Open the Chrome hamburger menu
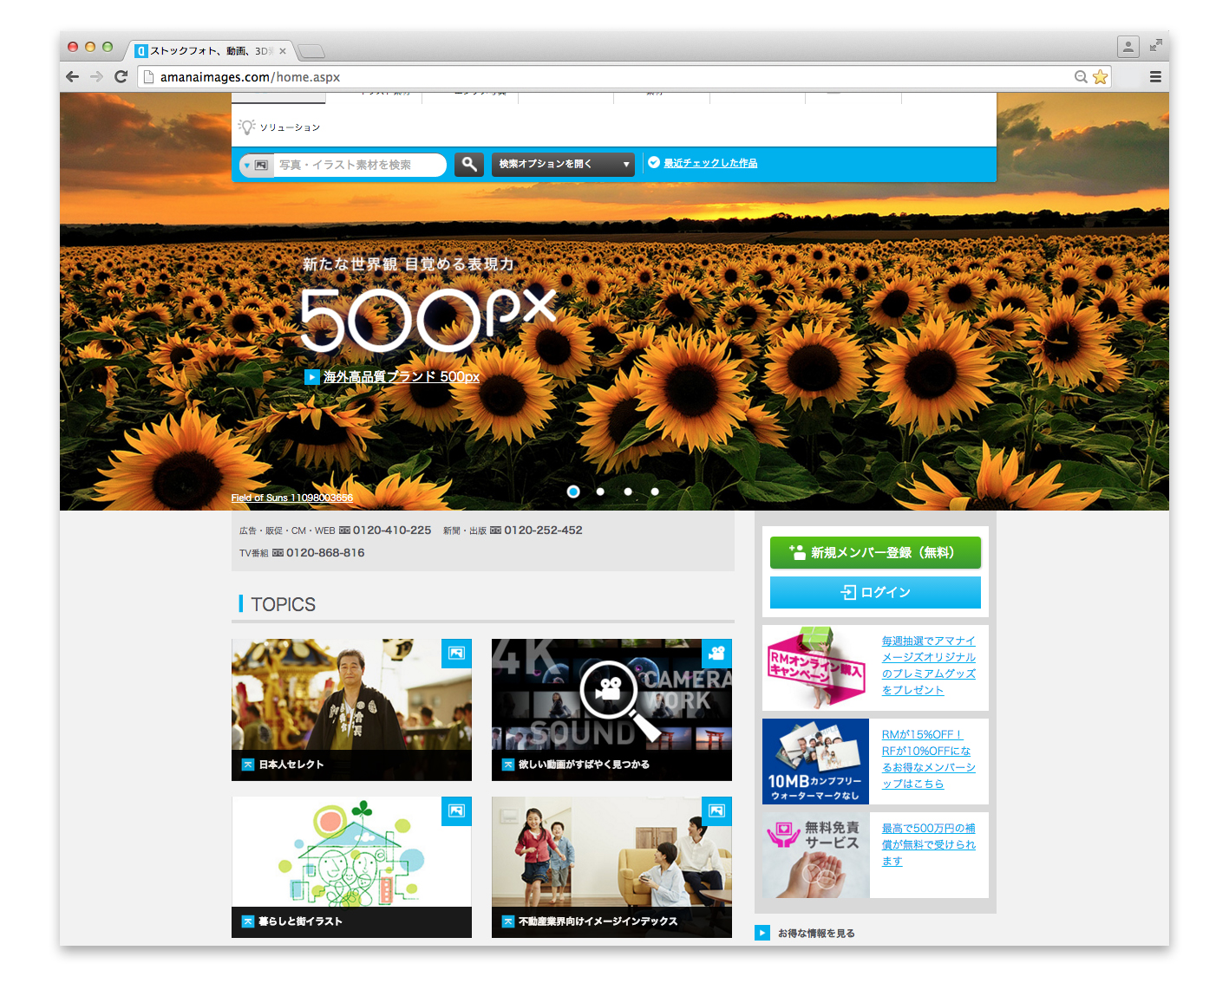This screenshot has height=983, width=1229. pos(1155,76)
